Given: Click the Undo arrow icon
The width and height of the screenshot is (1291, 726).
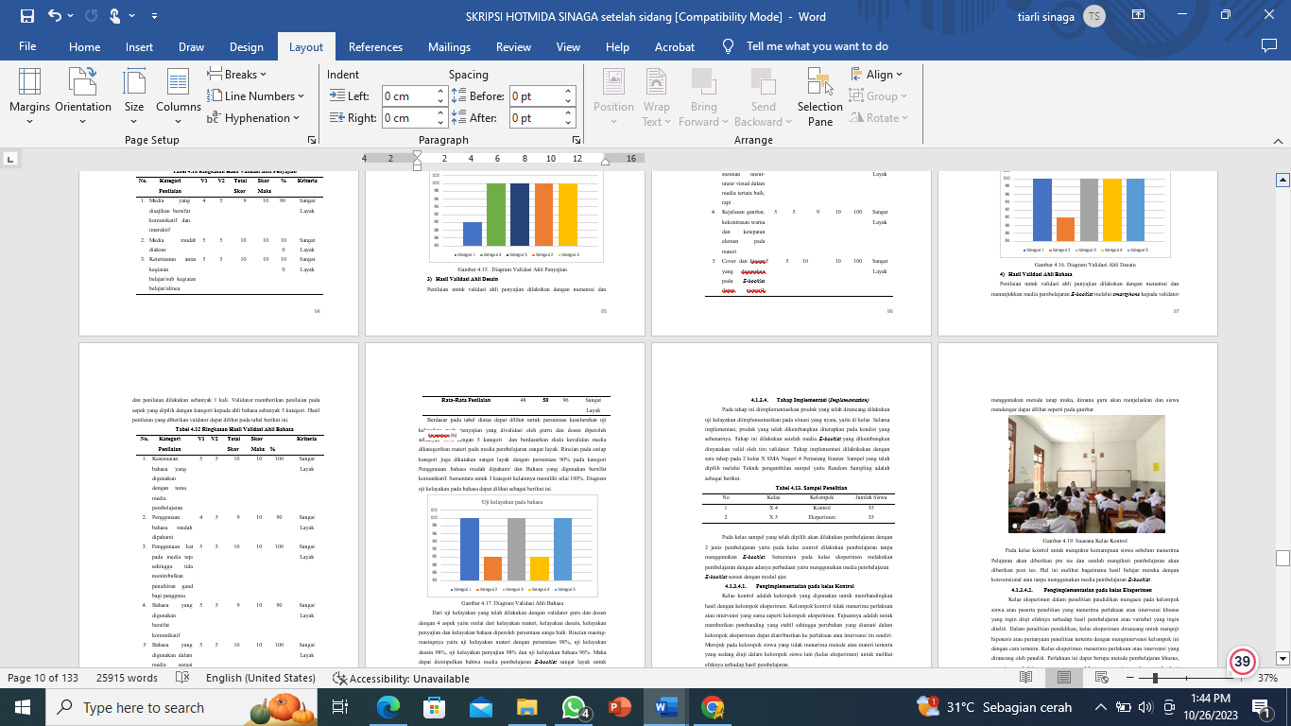Looking at the screenshot, I should [x=55, y=16].
